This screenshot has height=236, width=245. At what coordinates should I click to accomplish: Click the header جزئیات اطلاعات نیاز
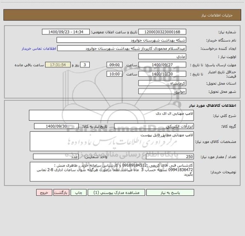(217, 15)
